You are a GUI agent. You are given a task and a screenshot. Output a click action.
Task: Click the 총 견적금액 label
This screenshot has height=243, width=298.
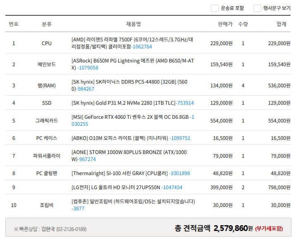pos(192,228)
